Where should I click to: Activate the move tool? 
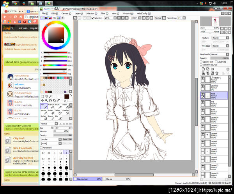tap(43, 100)
